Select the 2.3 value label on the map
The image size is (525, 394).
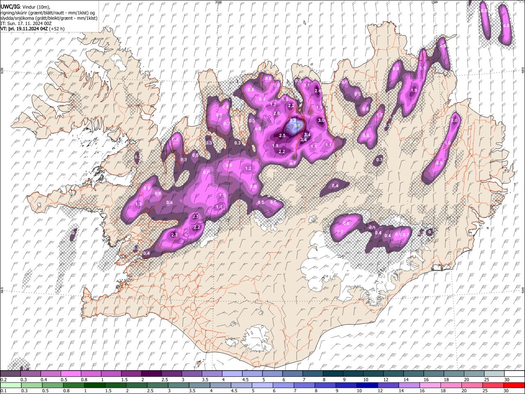click(x=174, y=235)
